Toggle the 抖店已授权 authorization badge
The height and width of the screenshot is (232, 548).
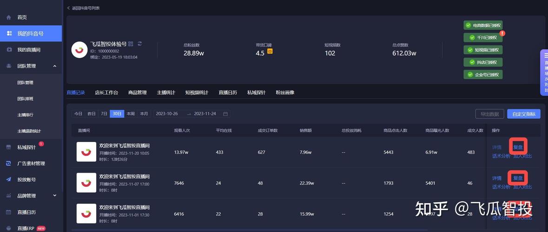tap(482, 62)
